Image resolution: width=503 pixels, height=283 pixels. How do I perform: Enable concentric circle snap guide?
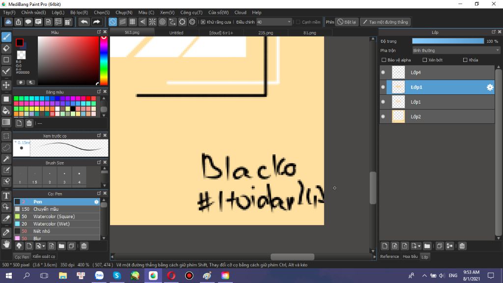pyautogui.click(x=162, y=22)
